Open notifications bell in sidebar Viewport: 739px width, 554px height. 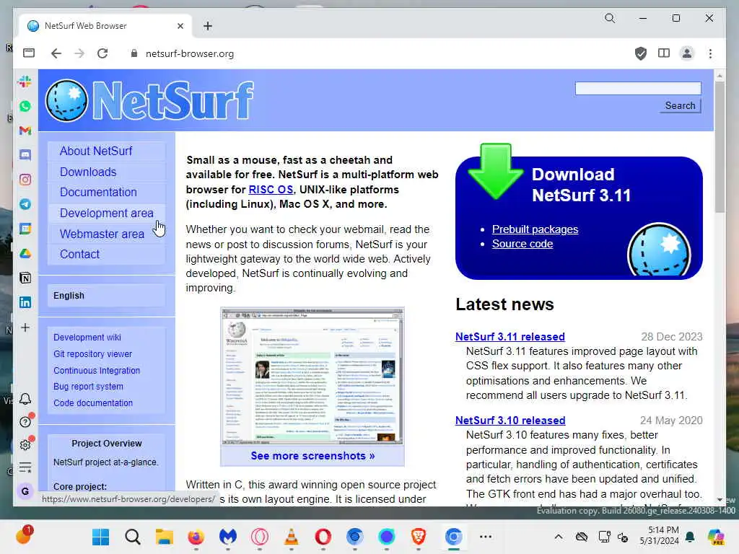click(x=25, y=399)
